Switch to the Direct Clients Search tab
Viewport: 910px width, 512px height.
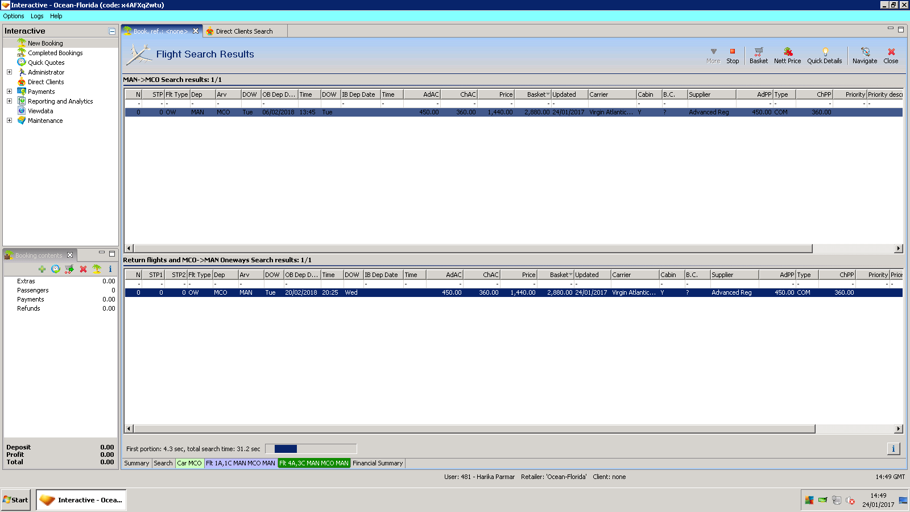[x=244, y=31]
